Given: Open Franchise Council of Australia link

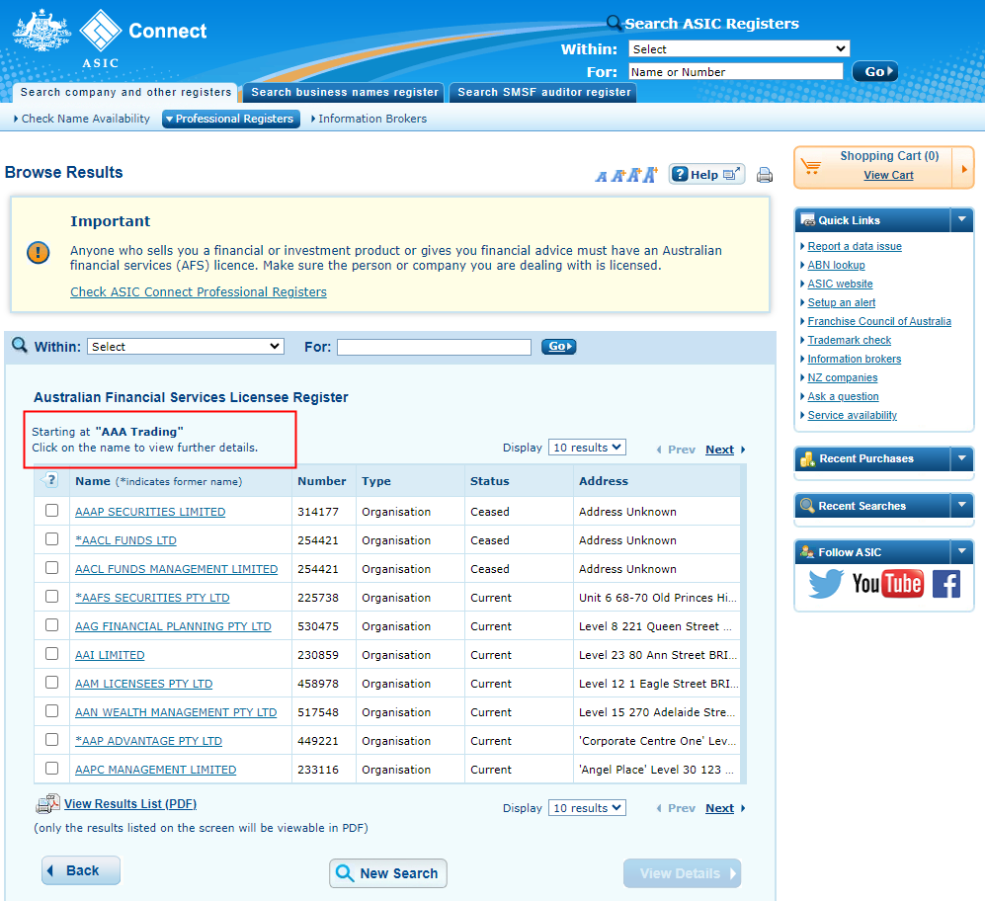Looking at the screenshot, I should click(879, 321).
